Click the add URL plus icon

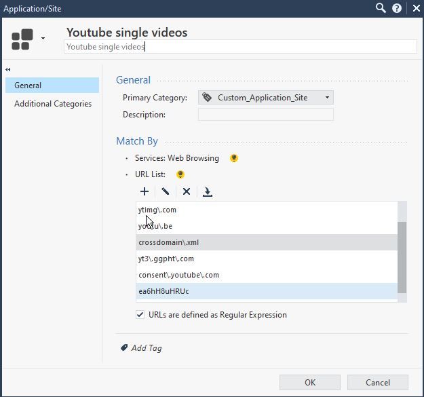coord(144,192)
